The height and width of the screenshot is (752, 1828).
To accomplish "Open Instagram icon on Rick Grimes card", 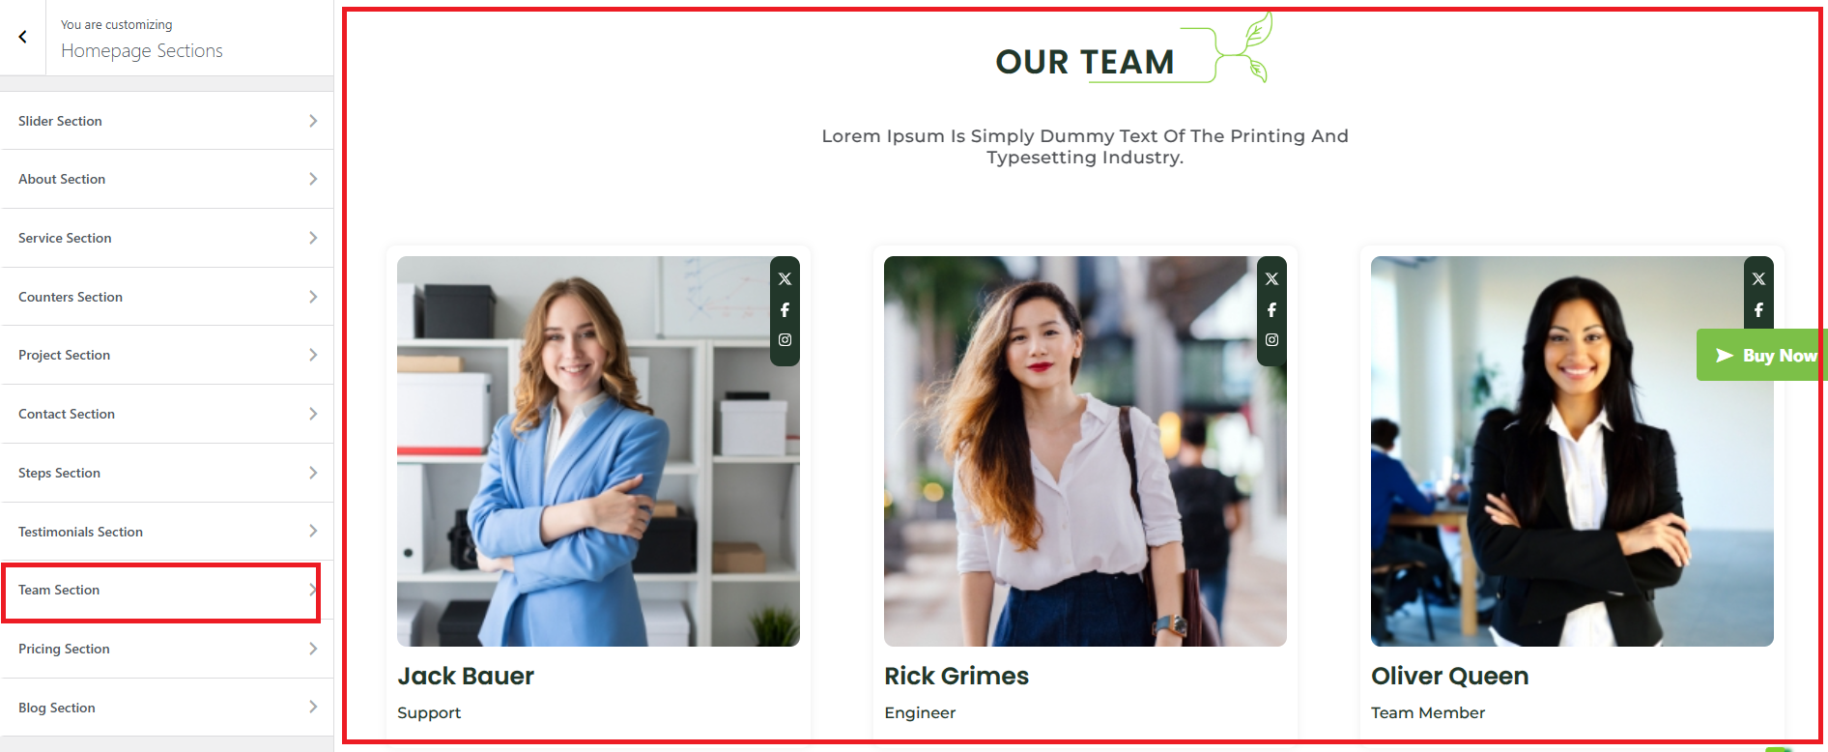I will click(x=1271, y=340).
